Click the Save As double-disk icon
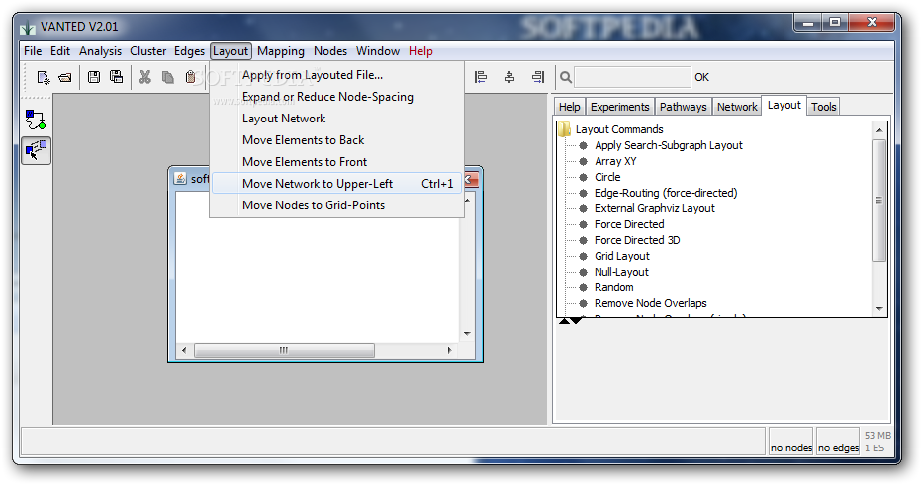This screenshot has width=922, height=485. (117, 77)
